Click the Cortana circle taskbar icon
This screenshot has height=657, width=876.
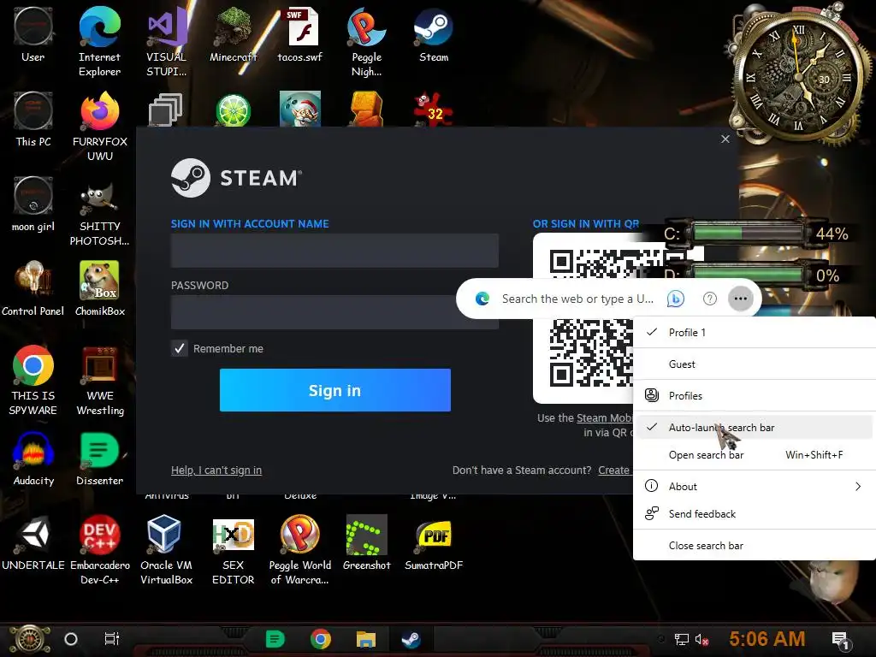coord(71,639)
